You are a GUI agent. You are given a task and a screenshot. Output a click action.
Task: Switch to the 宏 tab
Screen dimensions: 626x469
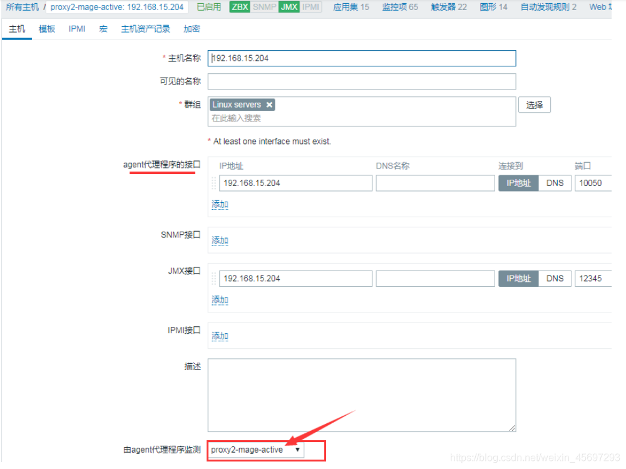[x=103, y=29]
